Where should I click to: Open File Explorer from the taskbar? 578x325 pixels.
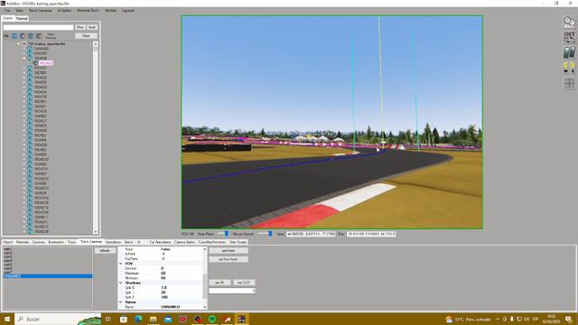point(153,319)
